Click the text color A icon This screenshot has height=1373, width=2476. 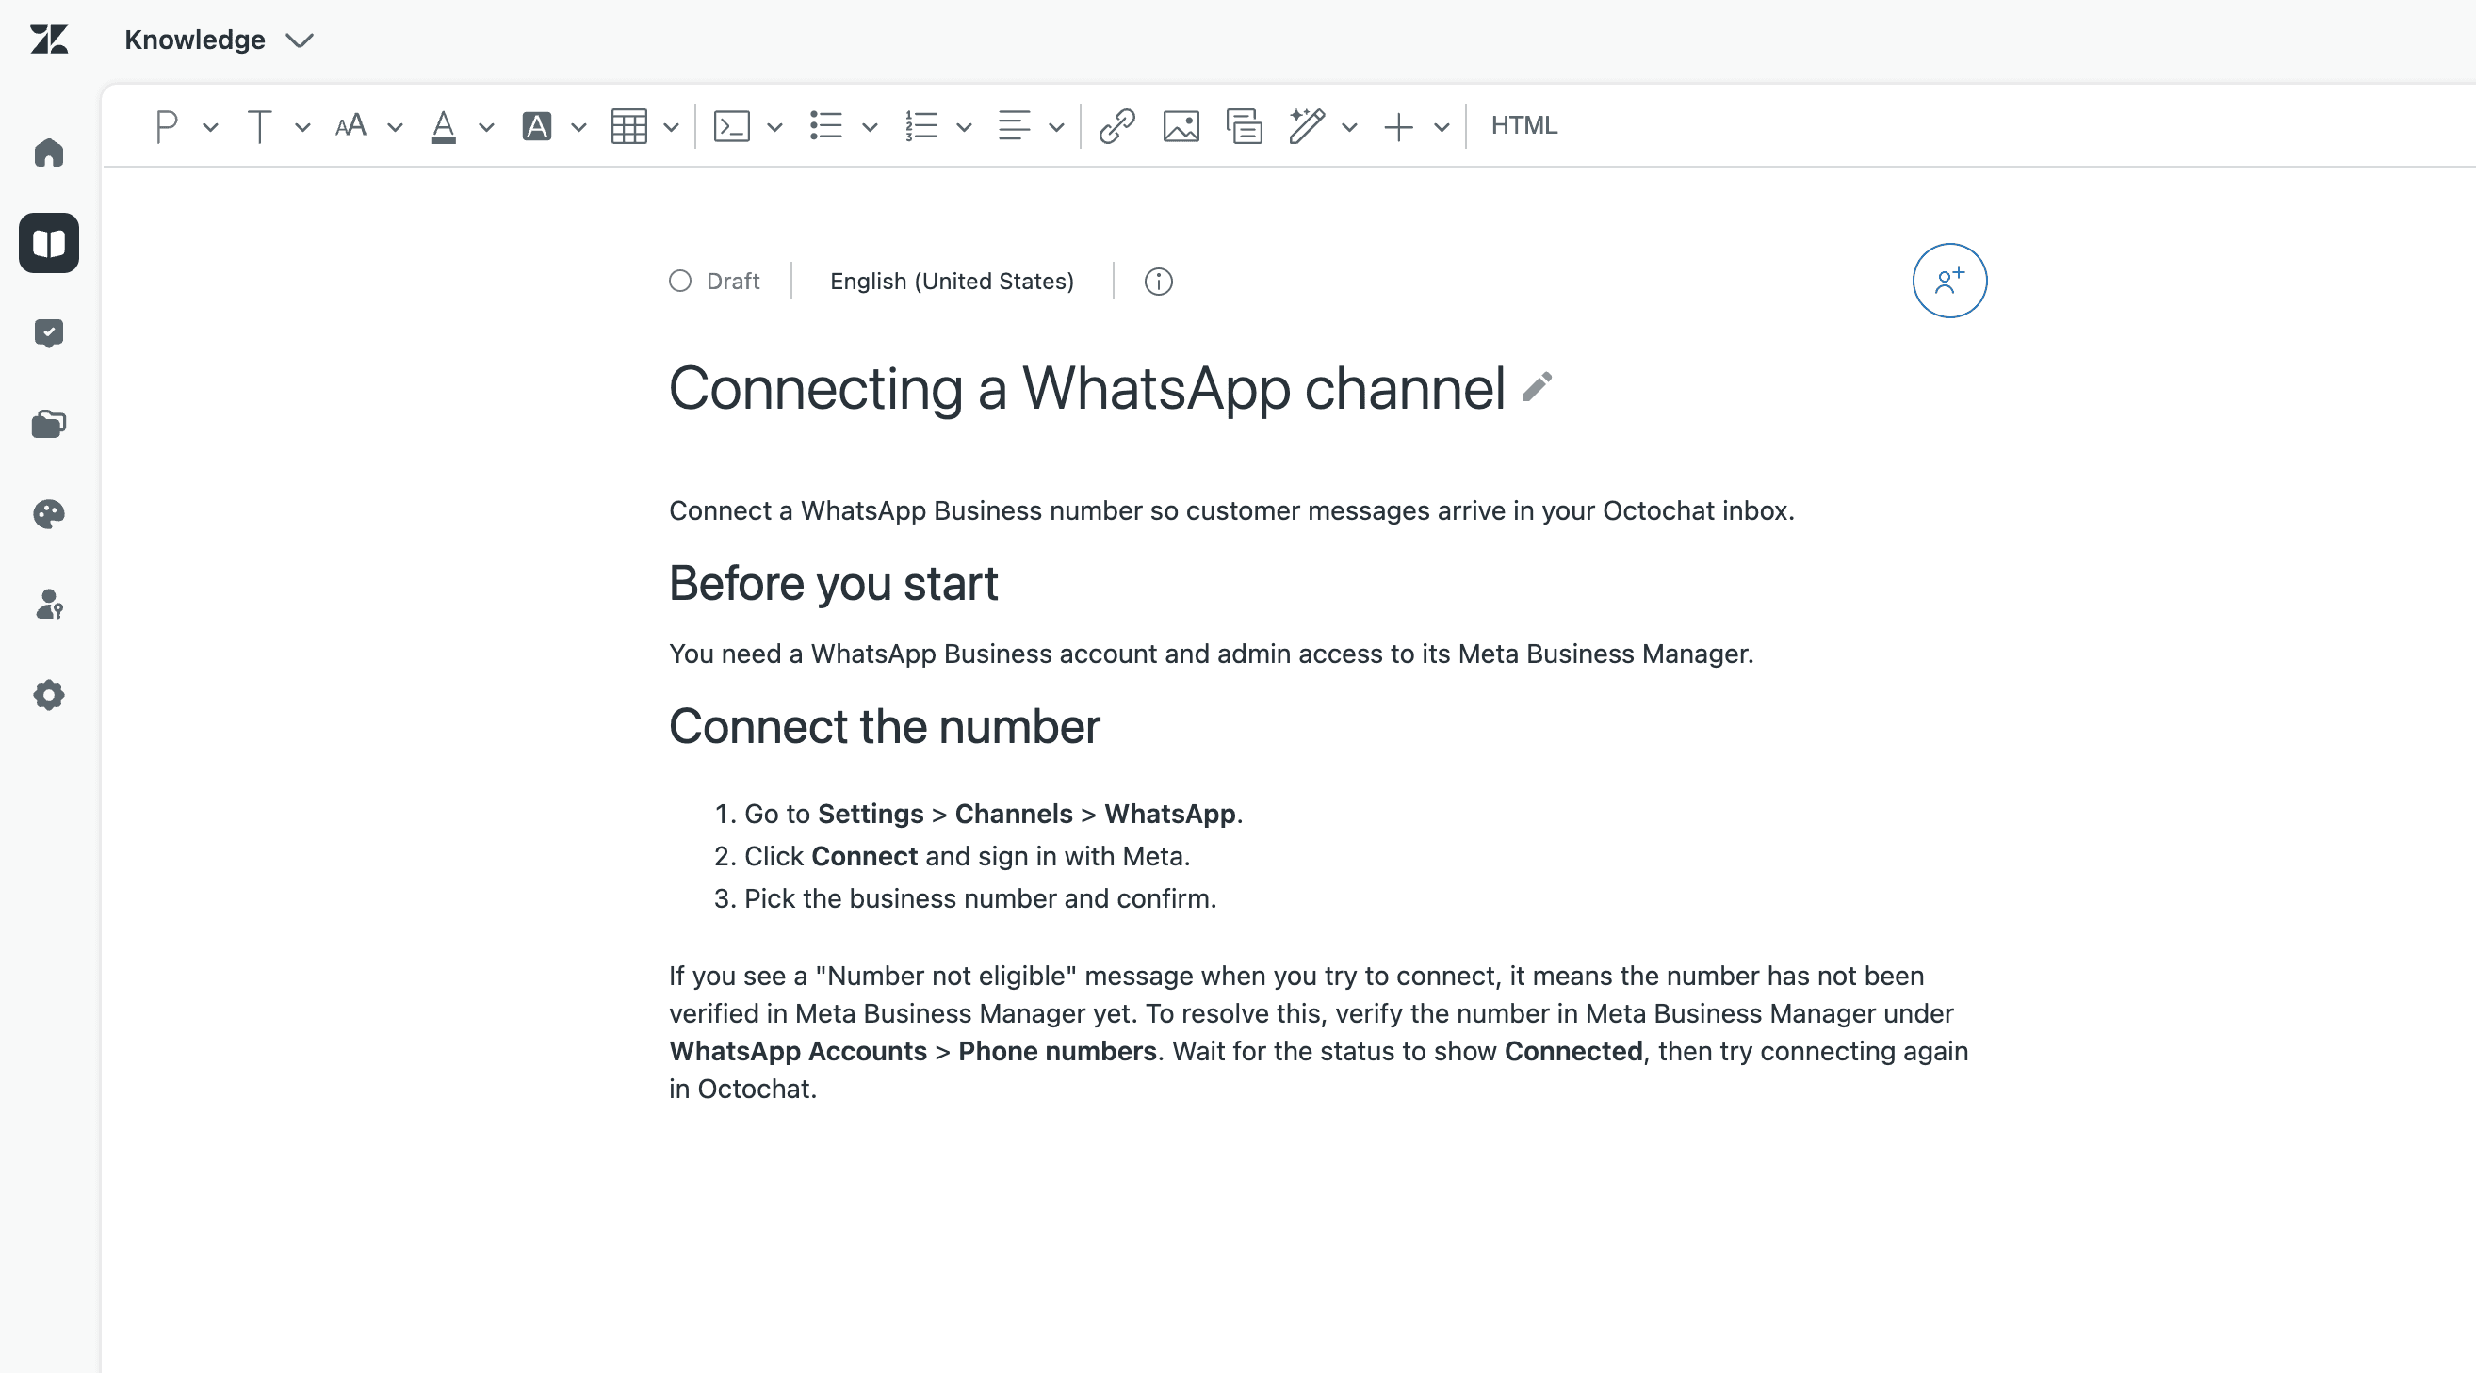click(443, 126)
